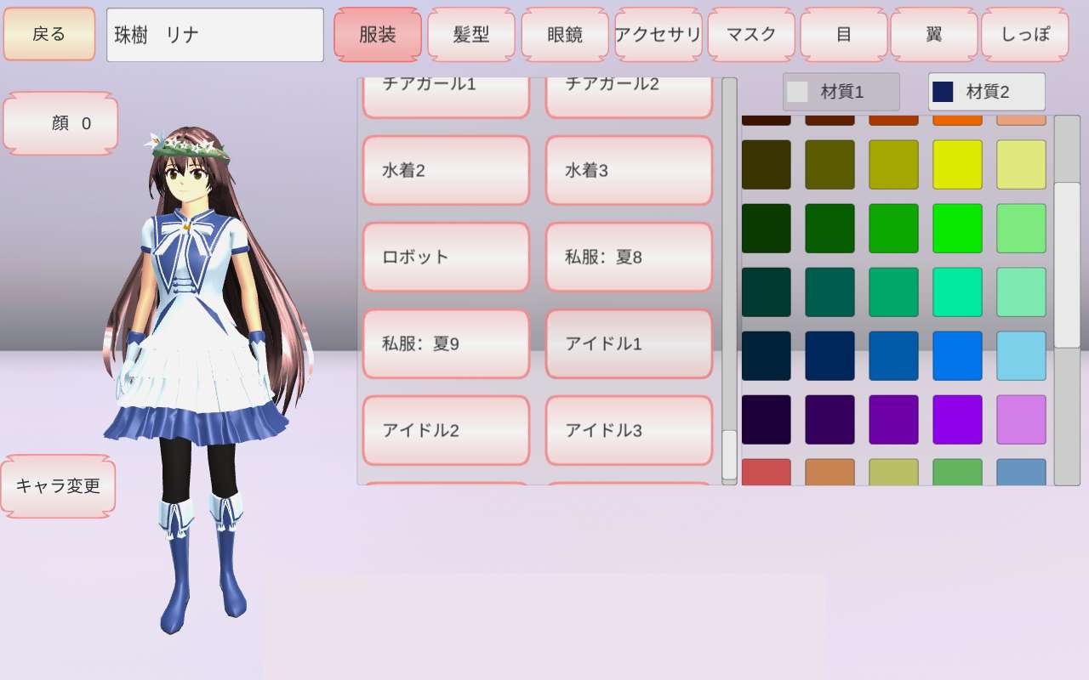The width and height of the screenshot is (1089, 680).
Task: Select the muted soft green swatch
Action: [x=958, y=473]
